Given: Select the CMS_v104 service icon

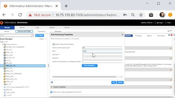Looking at the screenshot, I should [x=5, y=53].
